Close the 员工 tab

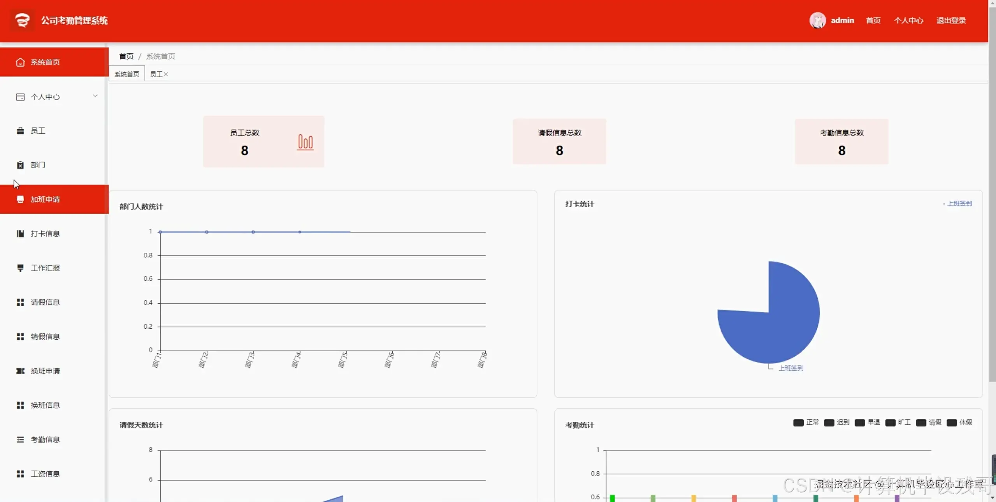[166, 74]
